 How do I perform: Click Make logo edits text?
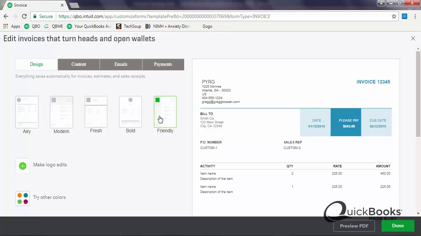click(50, 165)
